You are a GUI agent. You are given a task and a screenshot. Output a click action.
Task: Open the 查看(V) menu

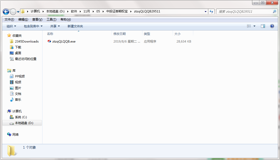point(37,19)
